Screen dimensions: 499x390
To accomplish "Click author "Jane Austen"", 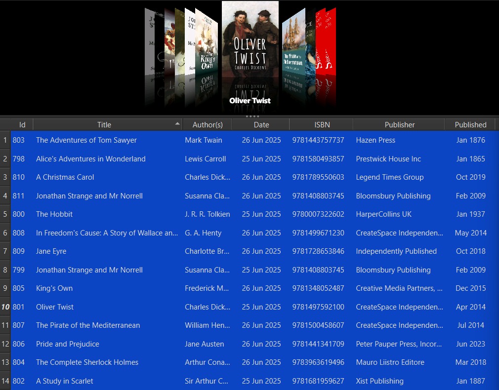I will [x=205, y=344].
